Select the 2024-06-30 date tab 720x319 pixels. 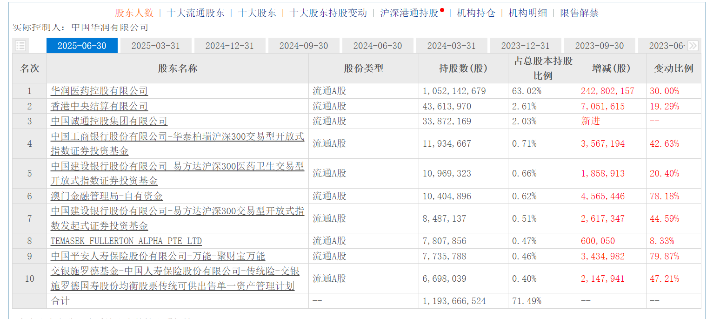click(378, 46)
